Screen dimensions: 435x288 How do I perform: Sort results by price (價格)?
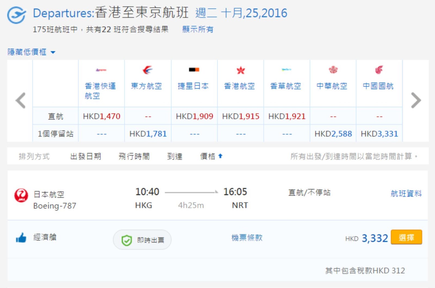click(211, 156)
